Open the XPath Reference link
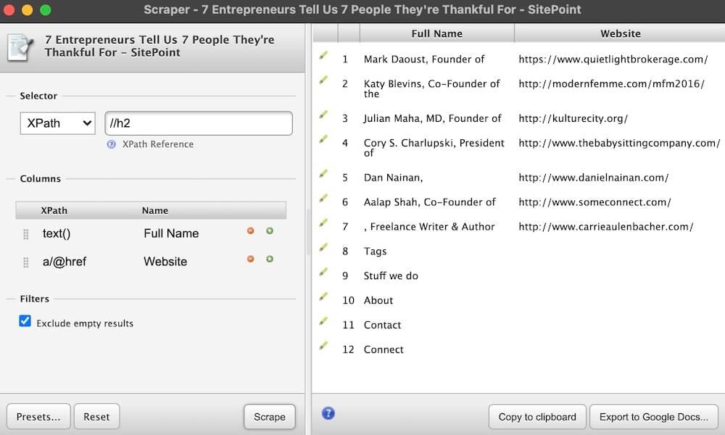The width and height of the screenshot is (725, 435). (157, 144)
